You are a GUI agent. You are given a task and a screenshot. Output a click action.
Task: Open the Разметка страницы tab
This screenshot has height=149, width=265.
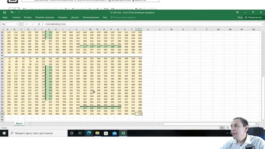coord(45,17)
